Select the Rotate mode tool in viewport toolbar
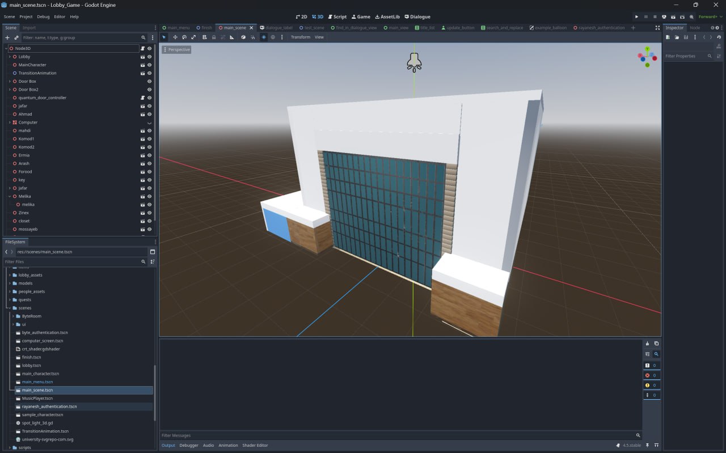The height and width of the screenshot is (453, 726). pyautogui.click(x=184, y=37)
